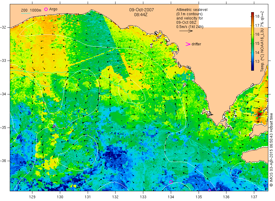Click longitude axis label 131
Viewport: 275px width, 201px height.
tap(88, 197)
